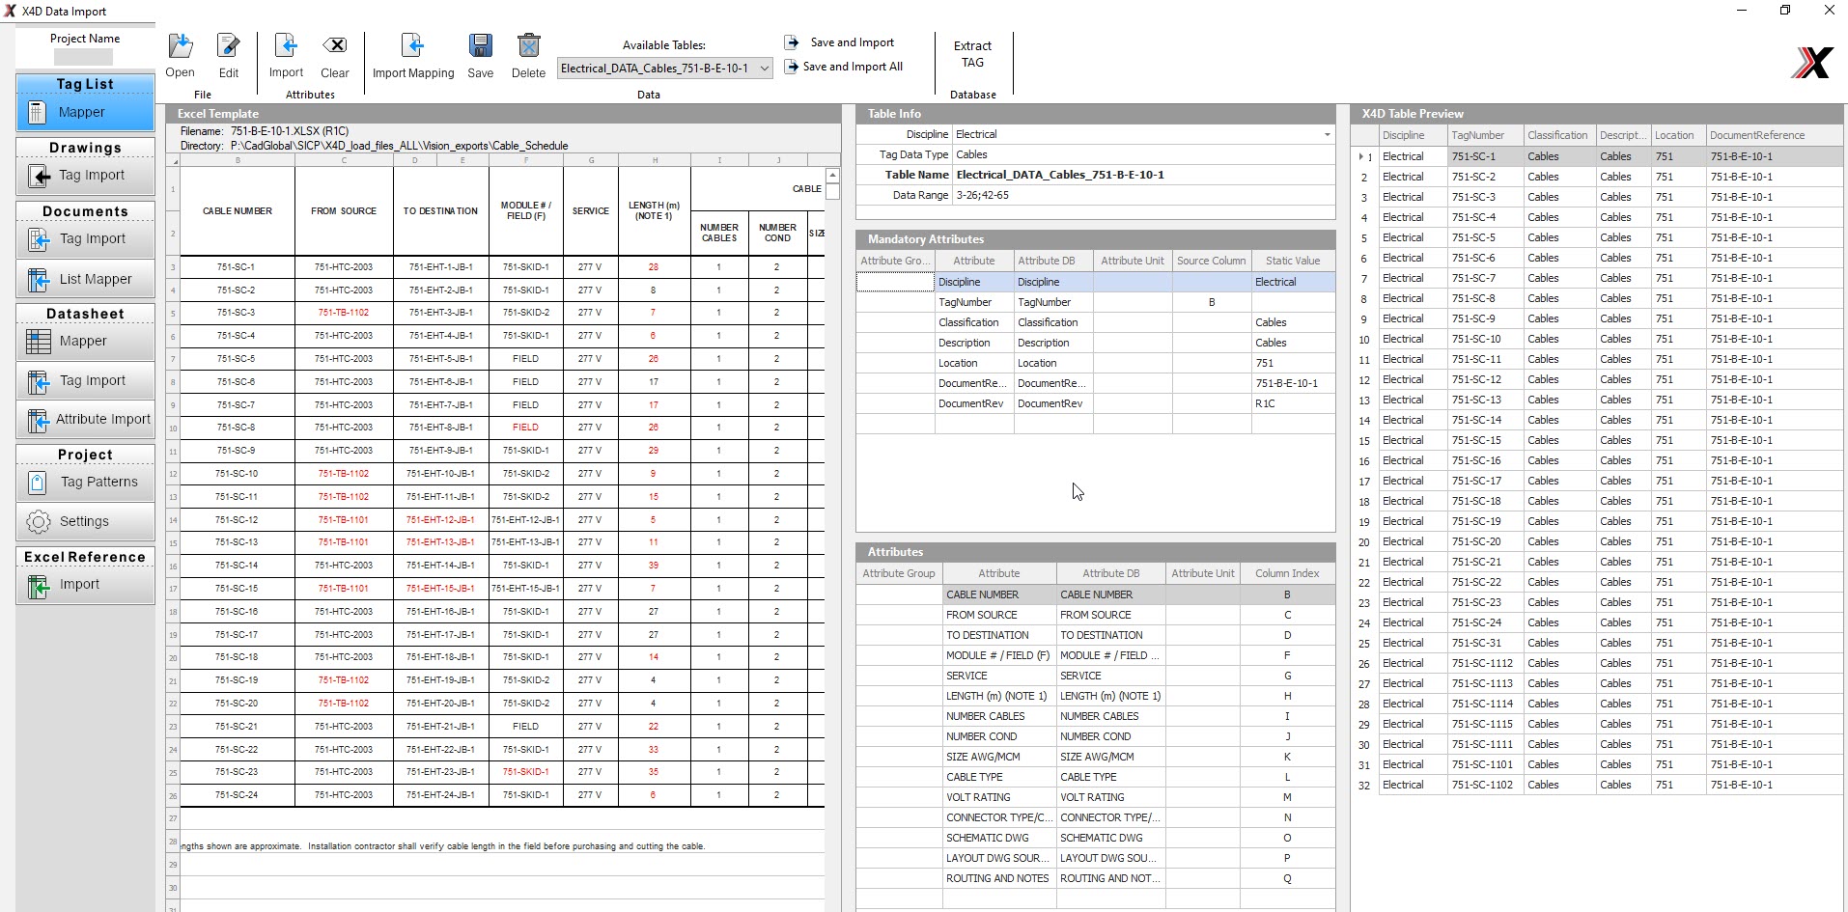Click the Classification column header in preview
This screenshot has width=1848, height=912.
(1559, 135)
